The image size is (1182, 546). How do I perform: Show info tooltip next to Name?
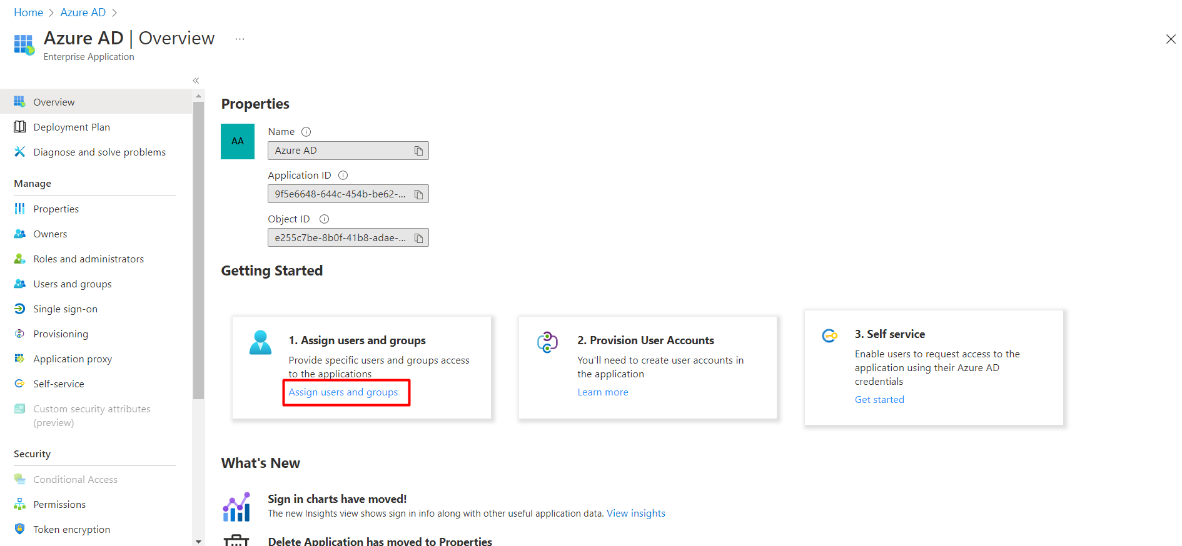coord(306,132)
